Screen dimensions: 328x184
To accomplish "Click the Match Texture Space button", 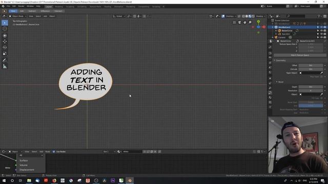I will (x=300, y=55).
